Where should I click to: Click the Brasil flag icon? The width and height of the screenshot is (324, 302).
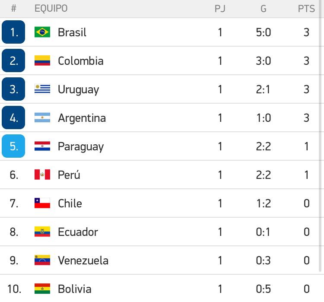42,32
